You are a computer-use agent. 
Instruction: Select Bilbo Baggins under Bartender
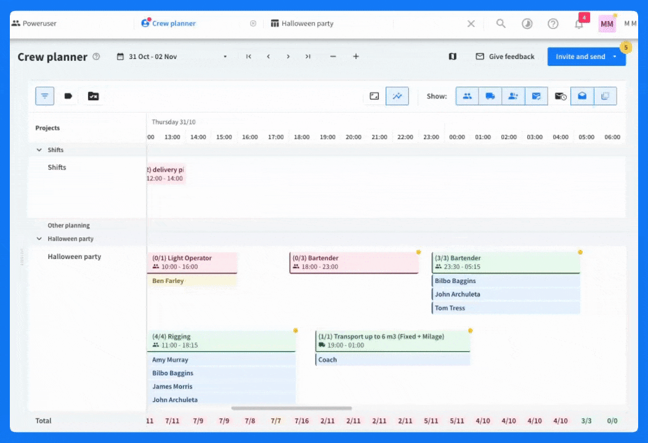506,281
